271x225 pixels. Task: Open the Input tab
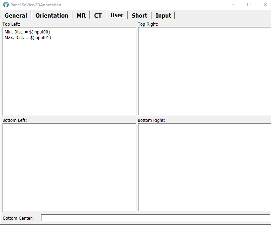(x=163, y=15)
